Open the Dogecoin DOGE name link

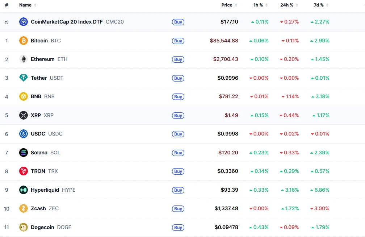pyautogui.click(x=51, y=227)
